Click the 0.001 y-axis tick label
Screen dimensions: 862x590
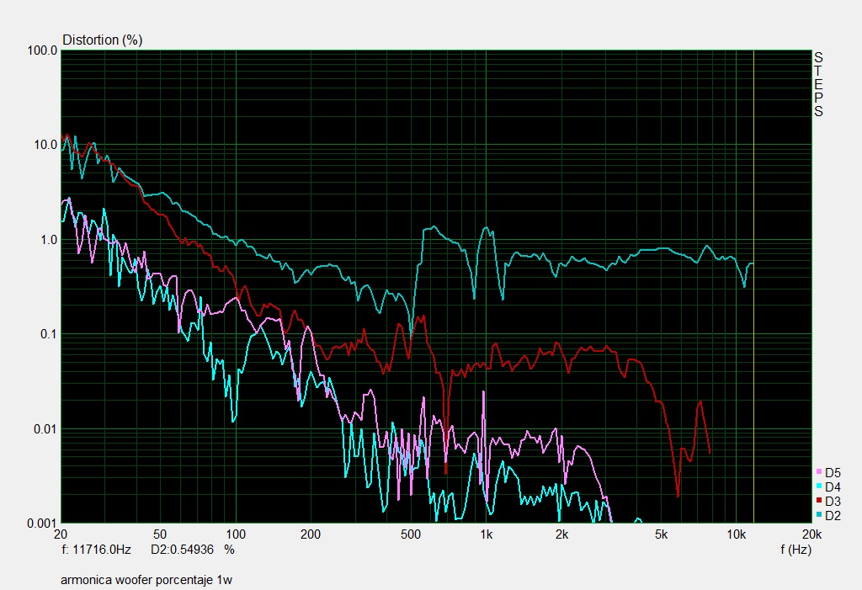(x=42, y=524)
